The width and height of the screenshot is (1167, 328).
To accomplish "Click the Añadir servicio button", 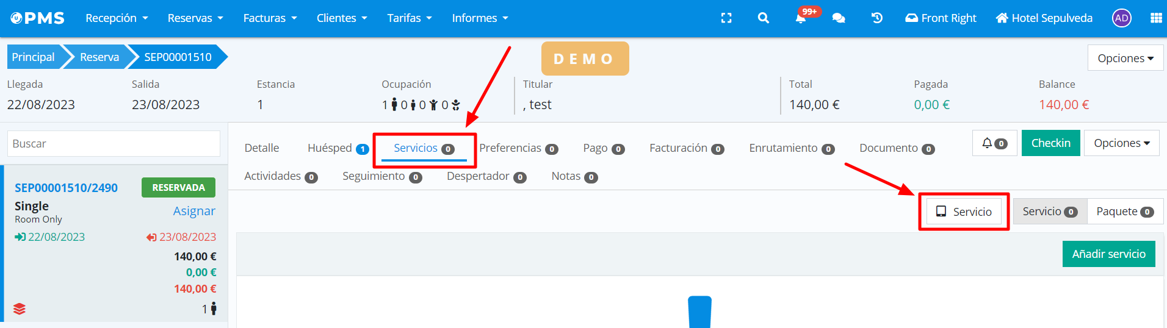I will 1108,254.
